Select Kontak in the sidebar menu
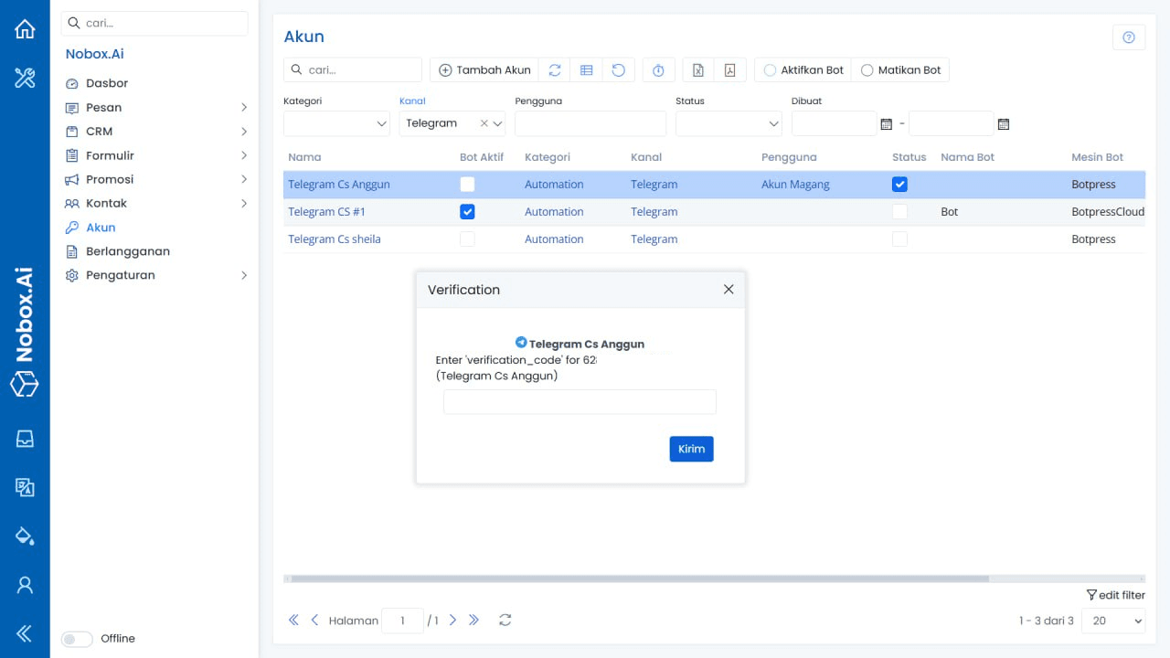 [x=106, y=203]
